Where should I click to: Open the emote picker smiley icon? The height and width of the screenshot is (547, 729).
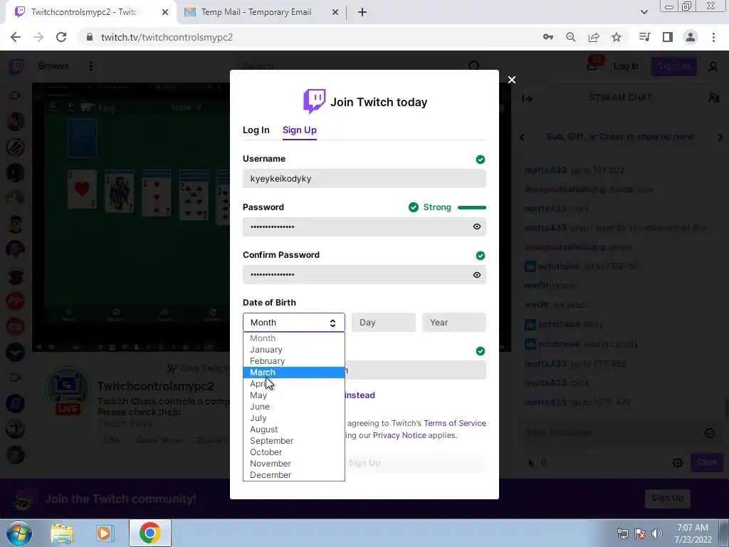pos(710,433)
